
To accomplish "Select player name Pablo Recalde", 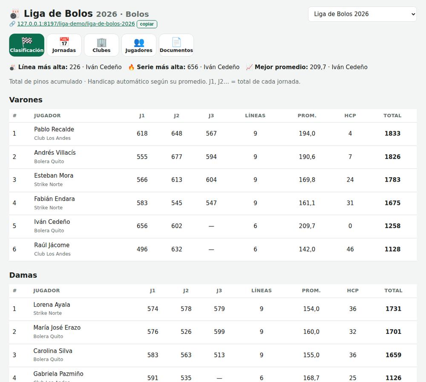I will (x=54, y=129).
